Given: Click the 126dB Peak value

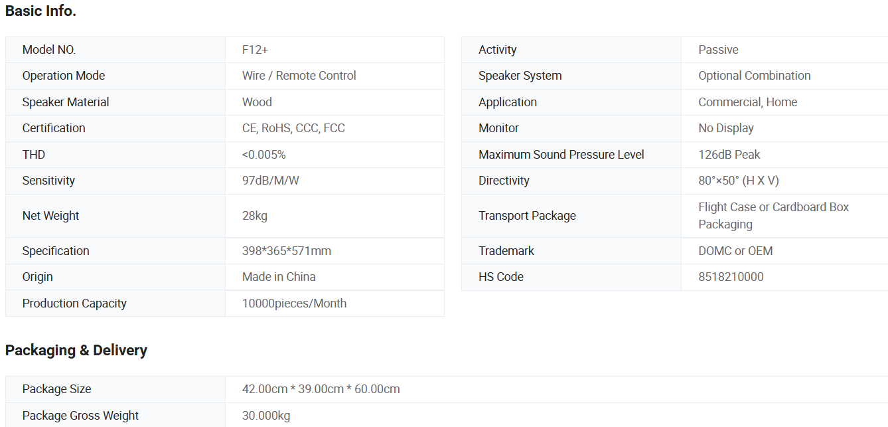Looking at the screenshot, I should click(729, 155).
